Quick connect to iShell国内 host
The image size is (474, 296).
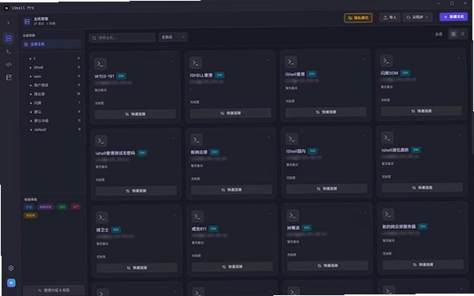click(327, 188)
